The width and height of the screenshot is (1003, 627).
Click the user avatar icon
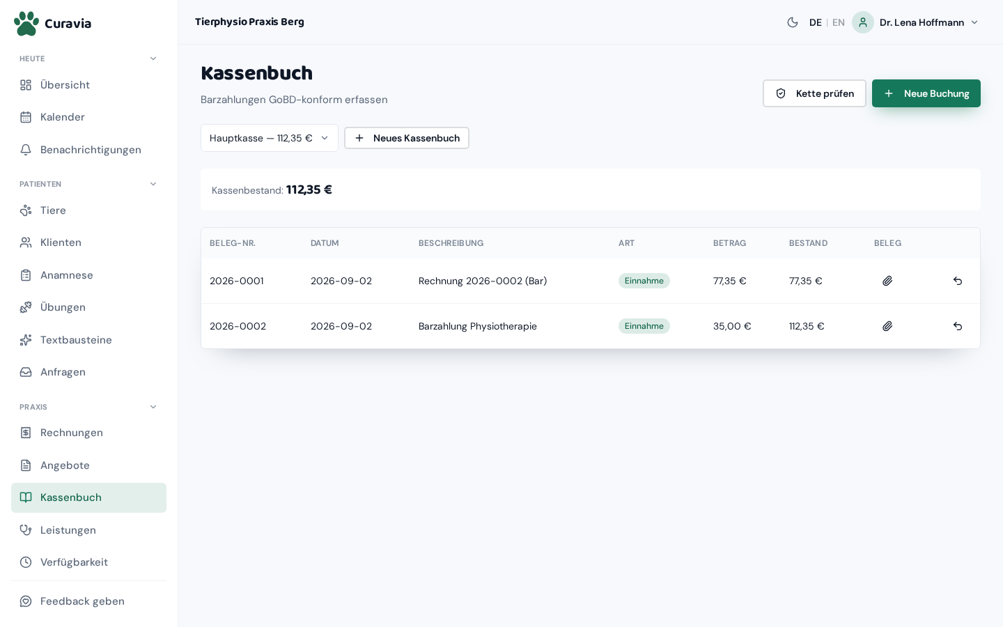(863, 22)
